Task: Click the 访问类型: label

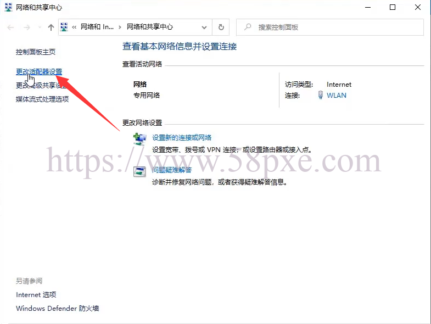Action: (x=299, y=85)
